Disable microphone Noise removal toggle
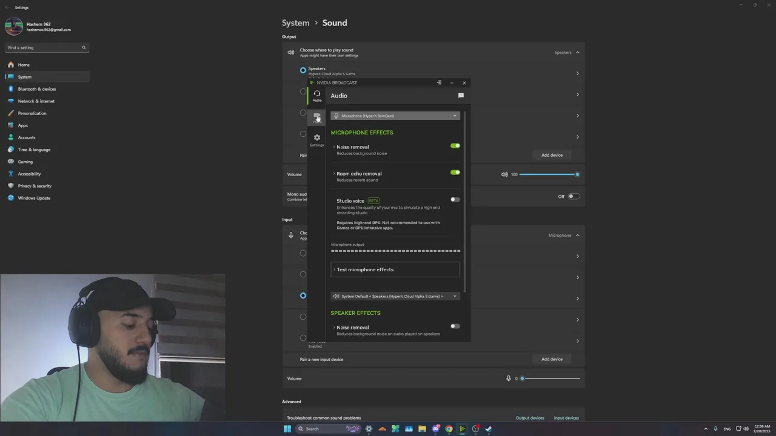The width and height of the screenshot is (776, 436). 455,146
